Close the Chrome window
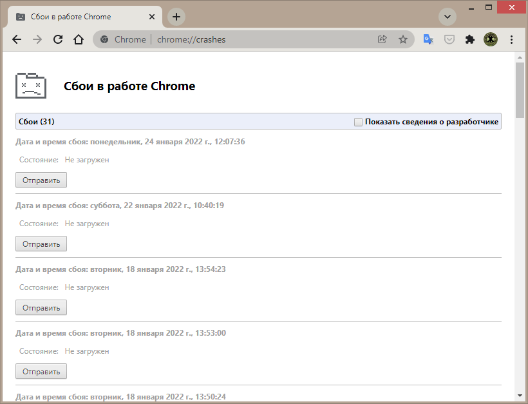The width and height of the screenshot is (528, 404). pos(512,8)
